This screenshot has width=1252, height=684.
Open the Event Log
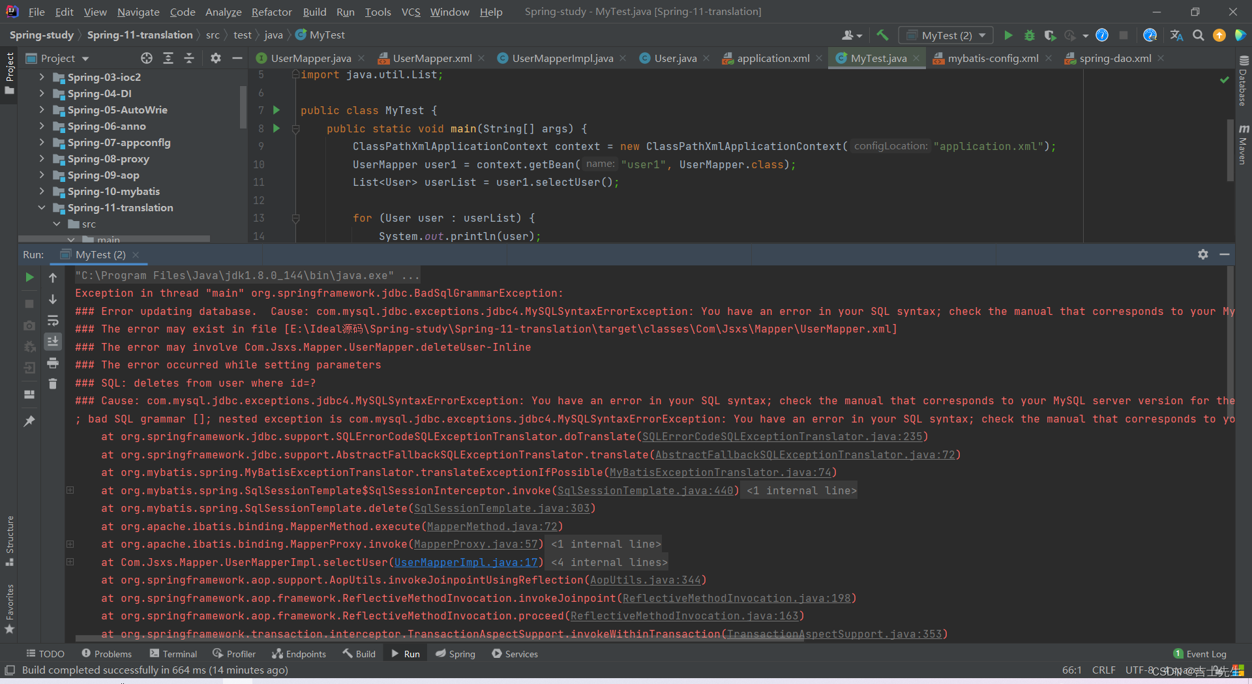point(1200,653)
